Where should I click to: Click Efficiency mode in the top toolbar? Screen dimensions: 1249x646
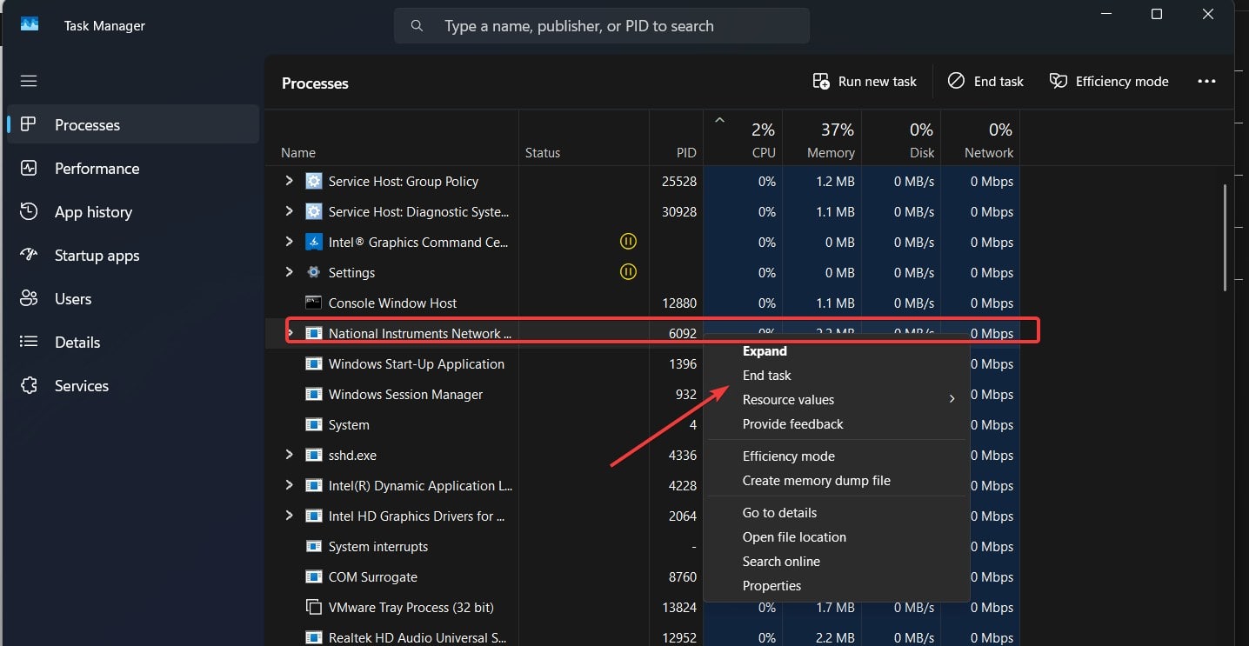(x=1109, y=82)
